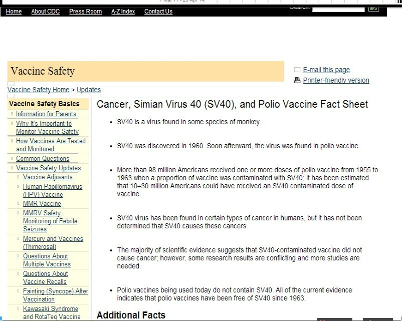Open E-mail this page link

pos(326,70)
